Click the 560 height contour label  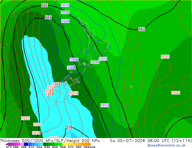pos(142,29)
